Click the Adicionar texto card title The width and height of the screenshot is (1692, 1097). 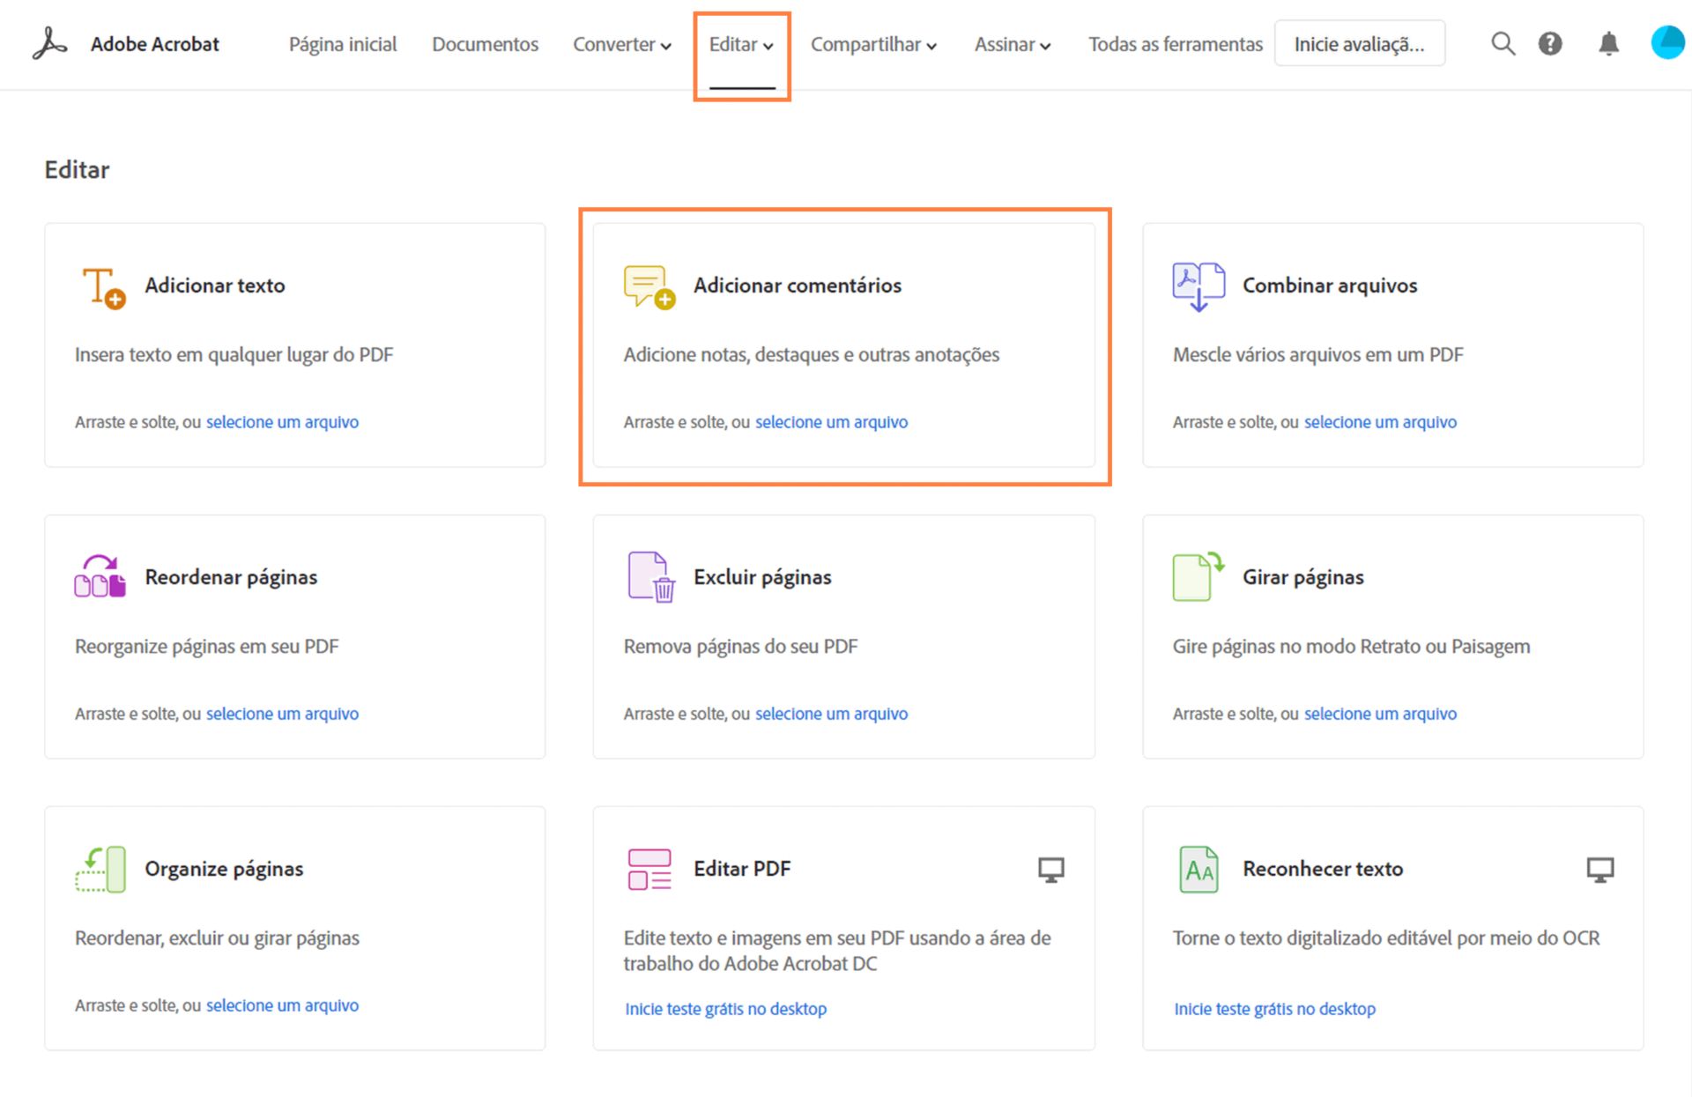pyautogui.click(x=215, y=285)
